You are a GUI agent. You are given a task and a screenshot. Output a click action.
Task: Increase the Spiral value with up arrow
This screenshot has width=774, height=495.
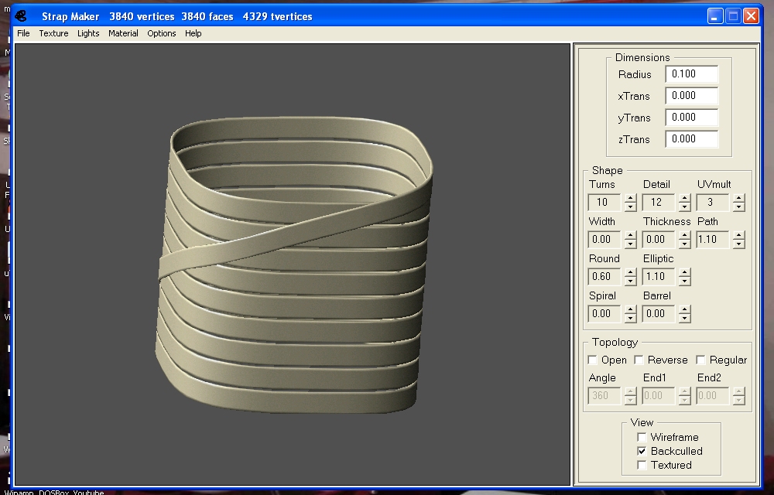coord(630,309)
